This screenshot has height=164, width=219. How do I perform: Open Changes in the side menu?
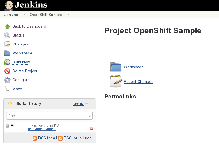click(20, 44)
